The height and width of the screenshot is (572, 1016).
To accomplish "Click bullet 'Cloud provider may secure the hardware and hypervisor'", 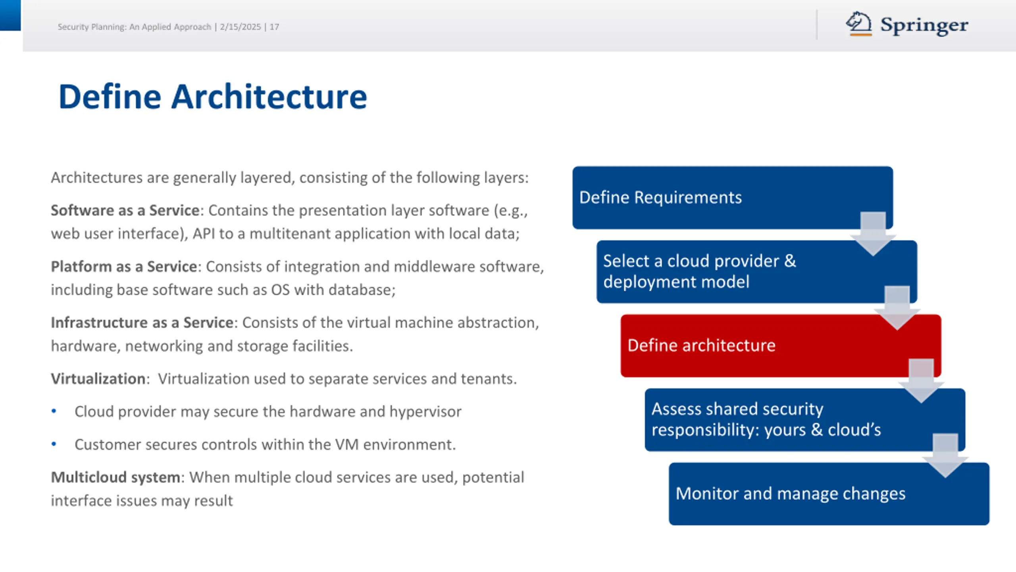I will click(268, 412).
